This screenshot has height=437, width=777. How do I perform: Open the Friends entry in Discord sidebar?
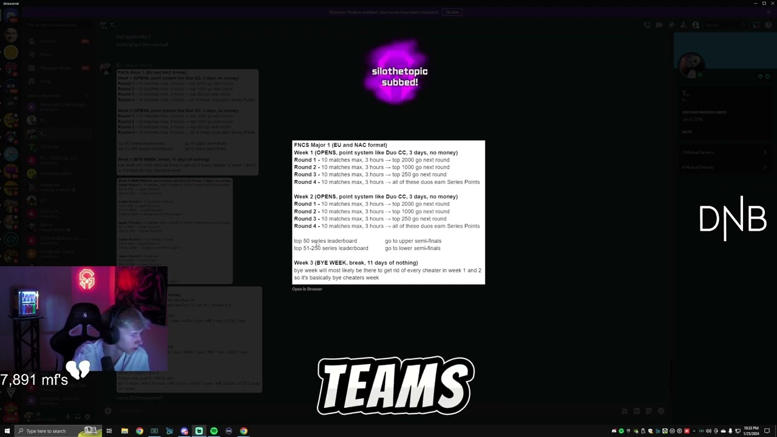pos(58,41)
